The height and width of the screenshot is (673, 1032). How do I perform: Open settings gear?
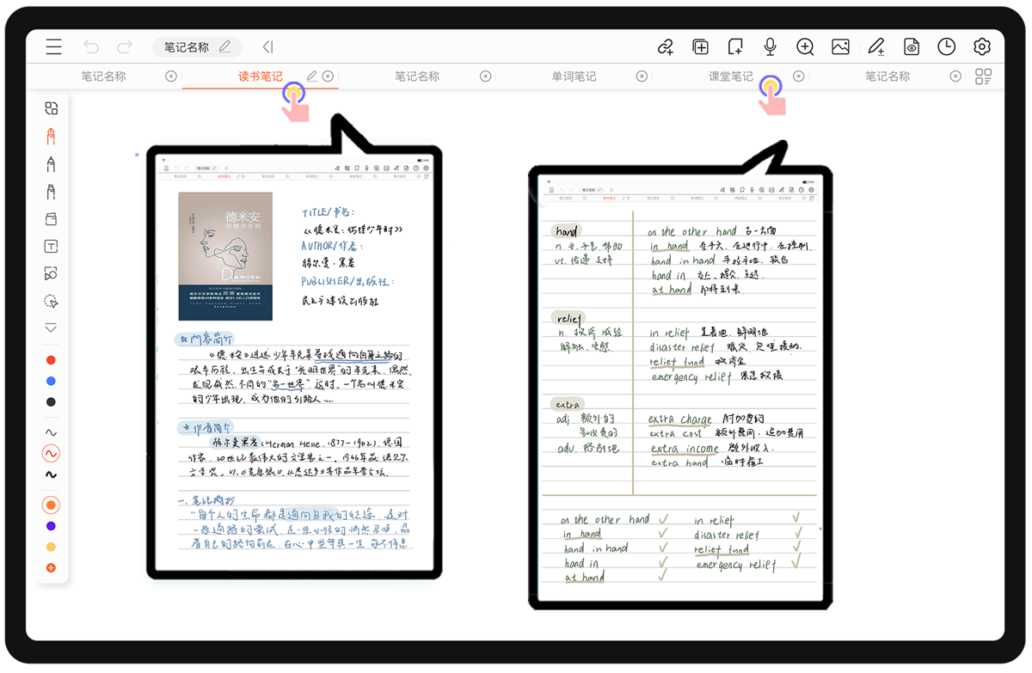tap(982, 47)
